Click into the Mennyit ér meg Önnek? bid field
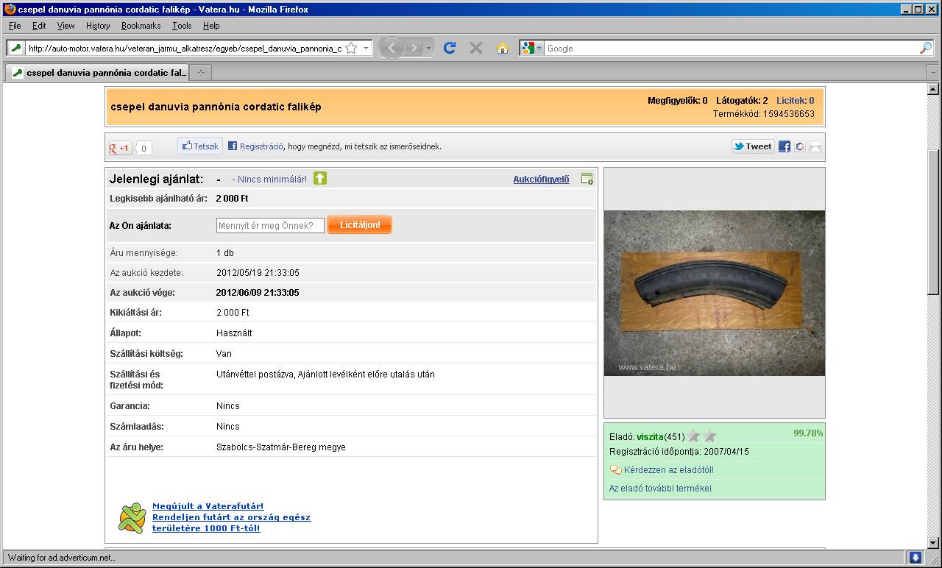942x568 pixels. coord(270,226)
